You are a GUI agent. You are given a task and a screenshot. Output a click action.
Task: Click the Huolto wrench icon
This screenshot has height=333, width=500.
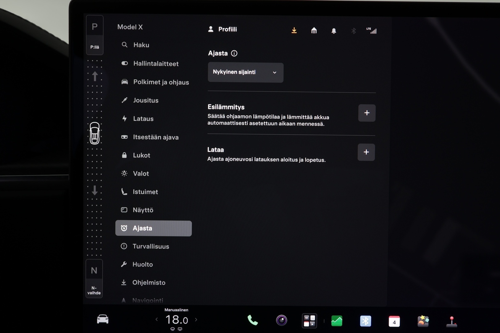tap(124, 264)
